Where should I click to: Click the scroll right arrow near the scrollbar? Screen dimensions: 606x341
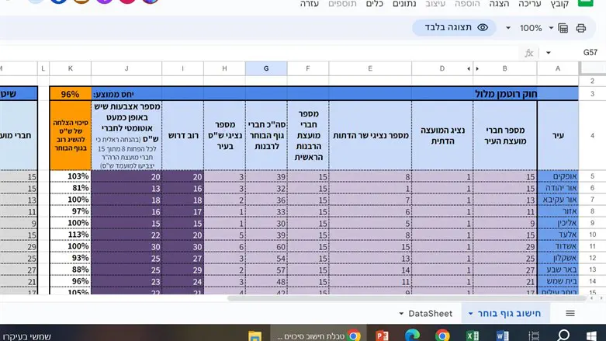click(601, 298)
